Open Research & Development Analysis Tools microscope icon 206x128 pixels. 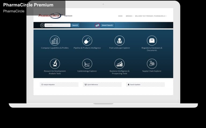55,64
